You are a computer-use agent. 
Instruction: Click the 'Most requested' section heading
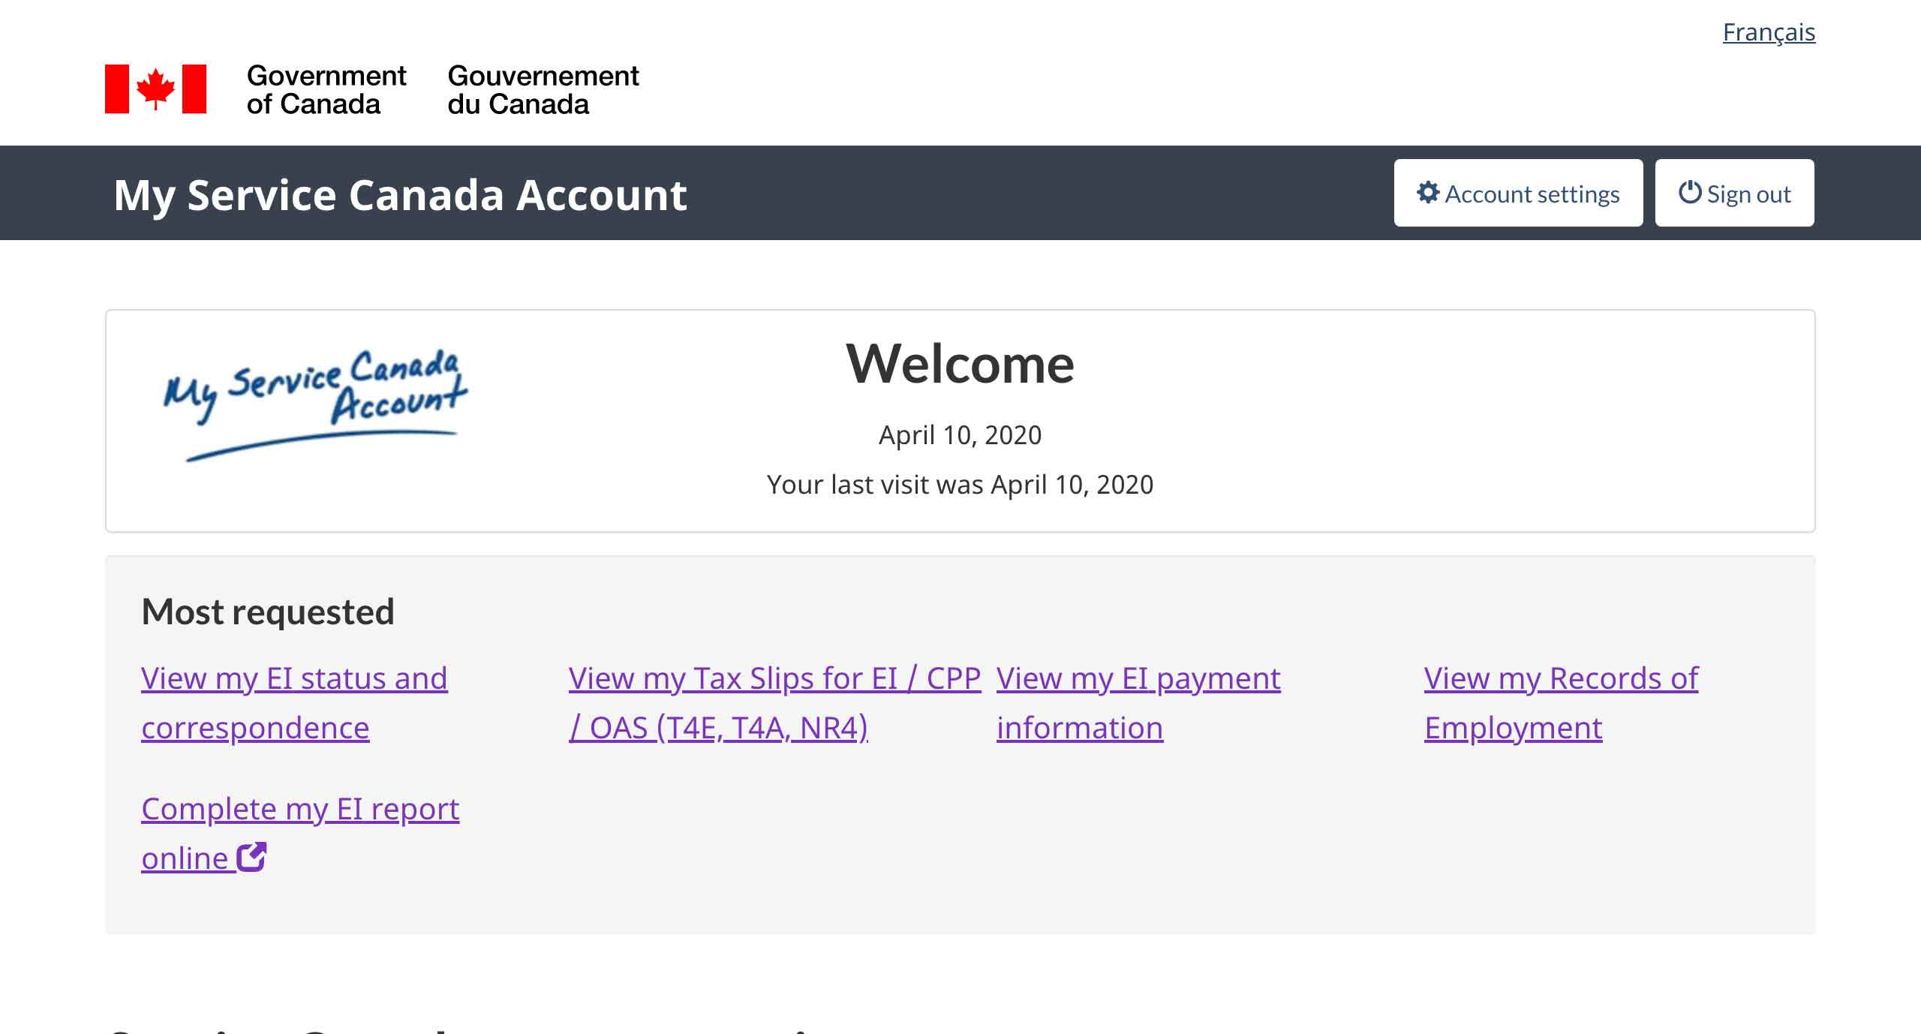point(268,612)
